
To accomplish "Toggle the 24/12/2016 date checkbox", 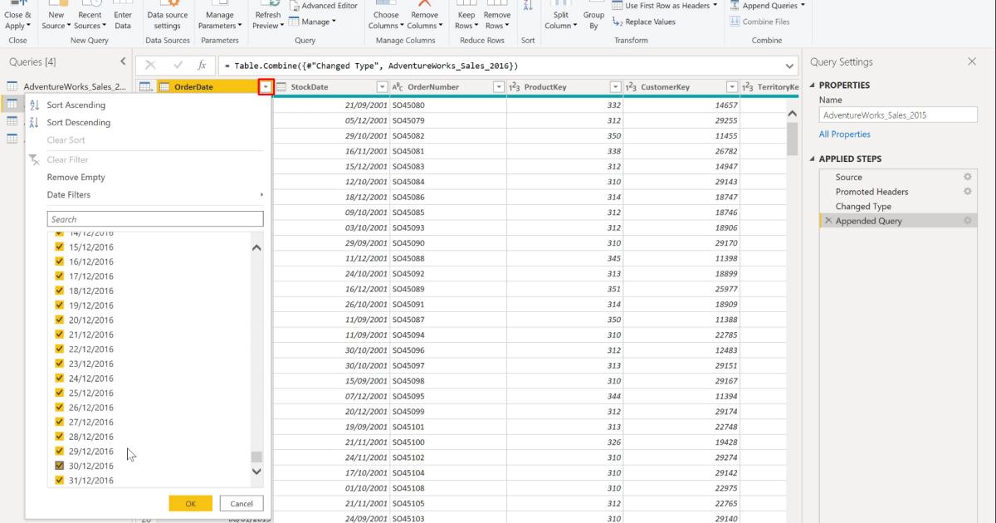I will click(x=58, y=378).
